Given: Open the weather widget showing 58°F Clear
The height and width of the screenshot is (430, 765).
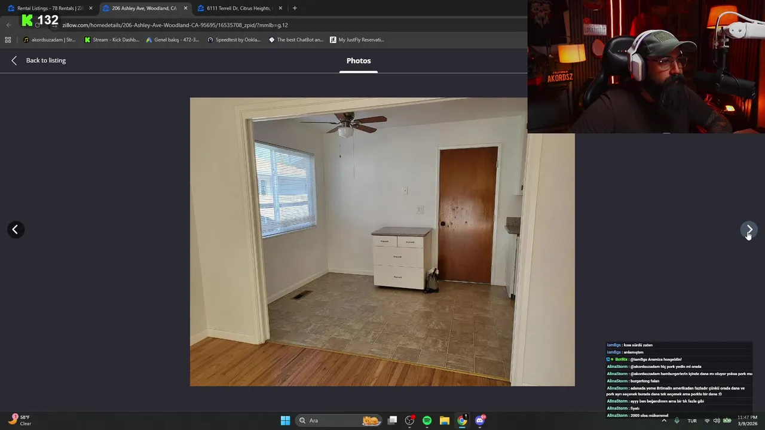Looking at the screenshot, I should pos(21,420).
